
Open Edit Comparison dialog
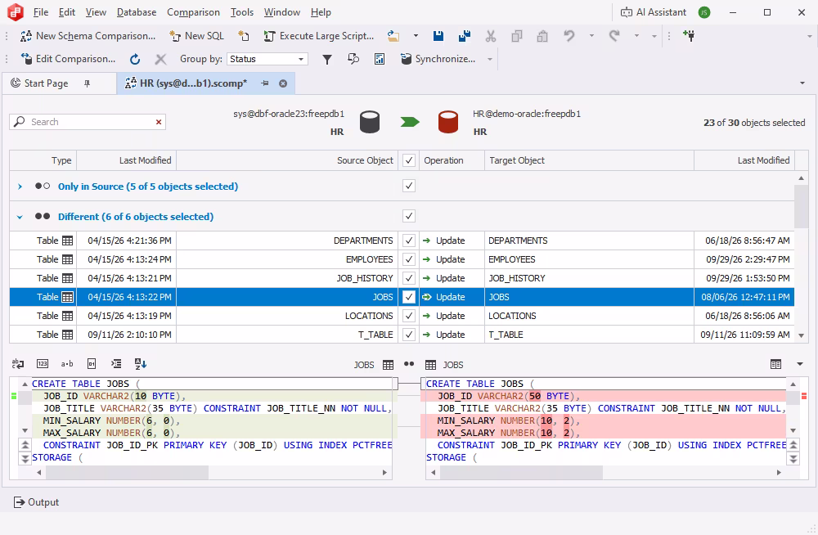68,59
